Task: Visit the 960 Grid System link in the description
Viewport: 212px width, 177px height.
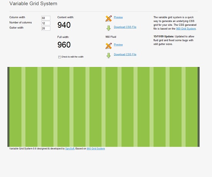Action: click(186, 28)
